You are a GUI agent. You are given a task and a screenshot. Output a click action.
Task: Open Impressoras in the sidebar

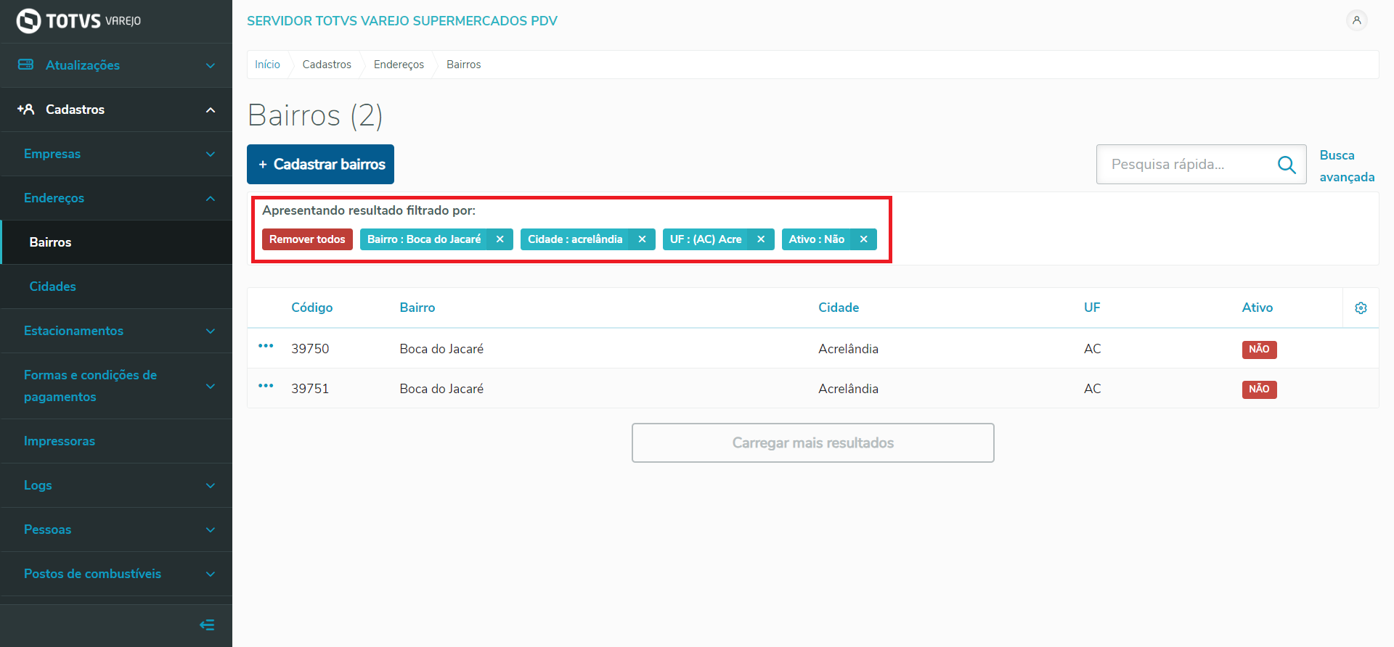point(116,441)
